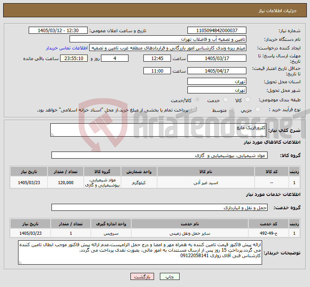Click the remaining days field showing 4
This screenshot has width=310, height=287.
pyautogui.click(x=115, y=58)
